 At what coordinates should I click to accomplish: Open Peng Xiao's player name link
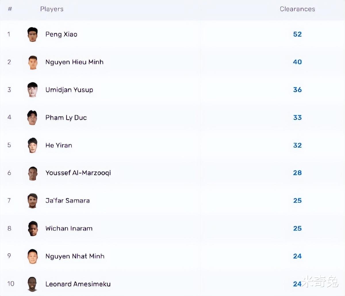(x=61, y=34)
